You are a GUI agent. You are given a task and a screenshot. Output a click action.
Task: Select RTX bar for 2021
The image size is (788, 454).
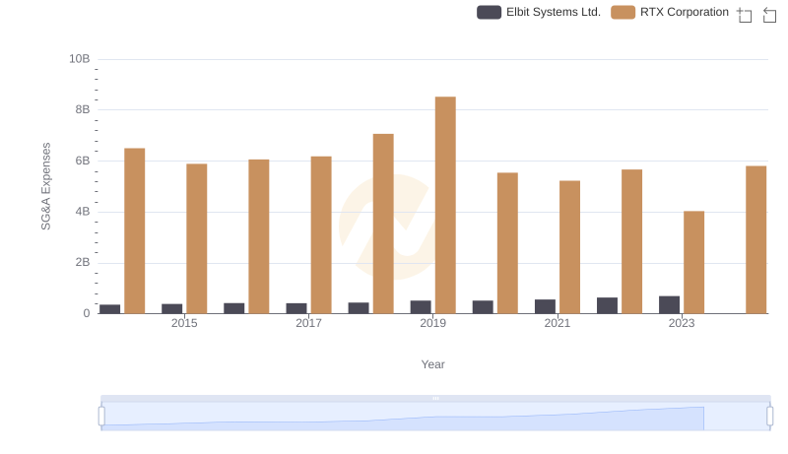coord(570,247)
